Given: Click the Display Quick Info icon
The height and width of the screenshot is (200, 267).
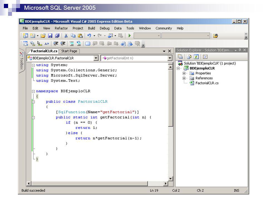Looking at the screenshot, I should coord(40,44).
